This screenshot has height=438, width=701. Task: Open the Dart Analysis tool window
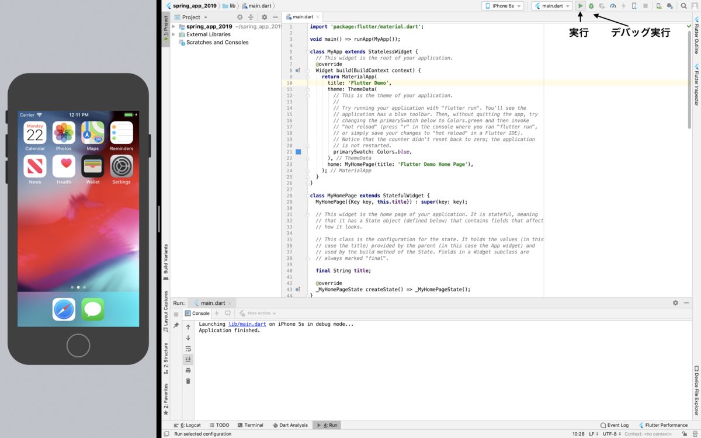coord(289,425)
